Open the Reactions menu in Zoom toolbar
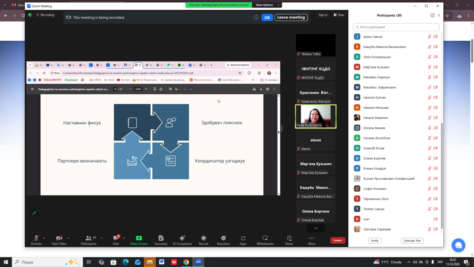The width and height of the screenshot is (474, 267). pos(223,240)
